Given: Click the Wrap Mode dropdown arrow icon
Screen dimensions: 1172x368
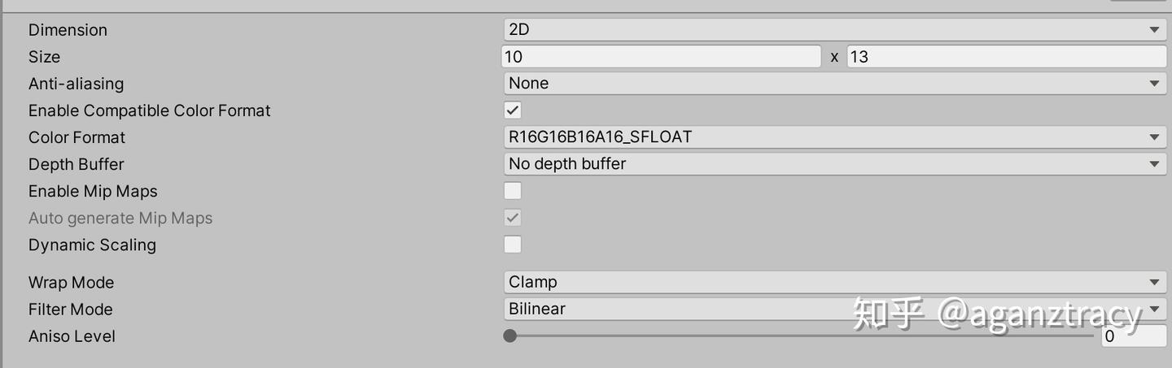Looking at the screenshot, I should 1154,283.
